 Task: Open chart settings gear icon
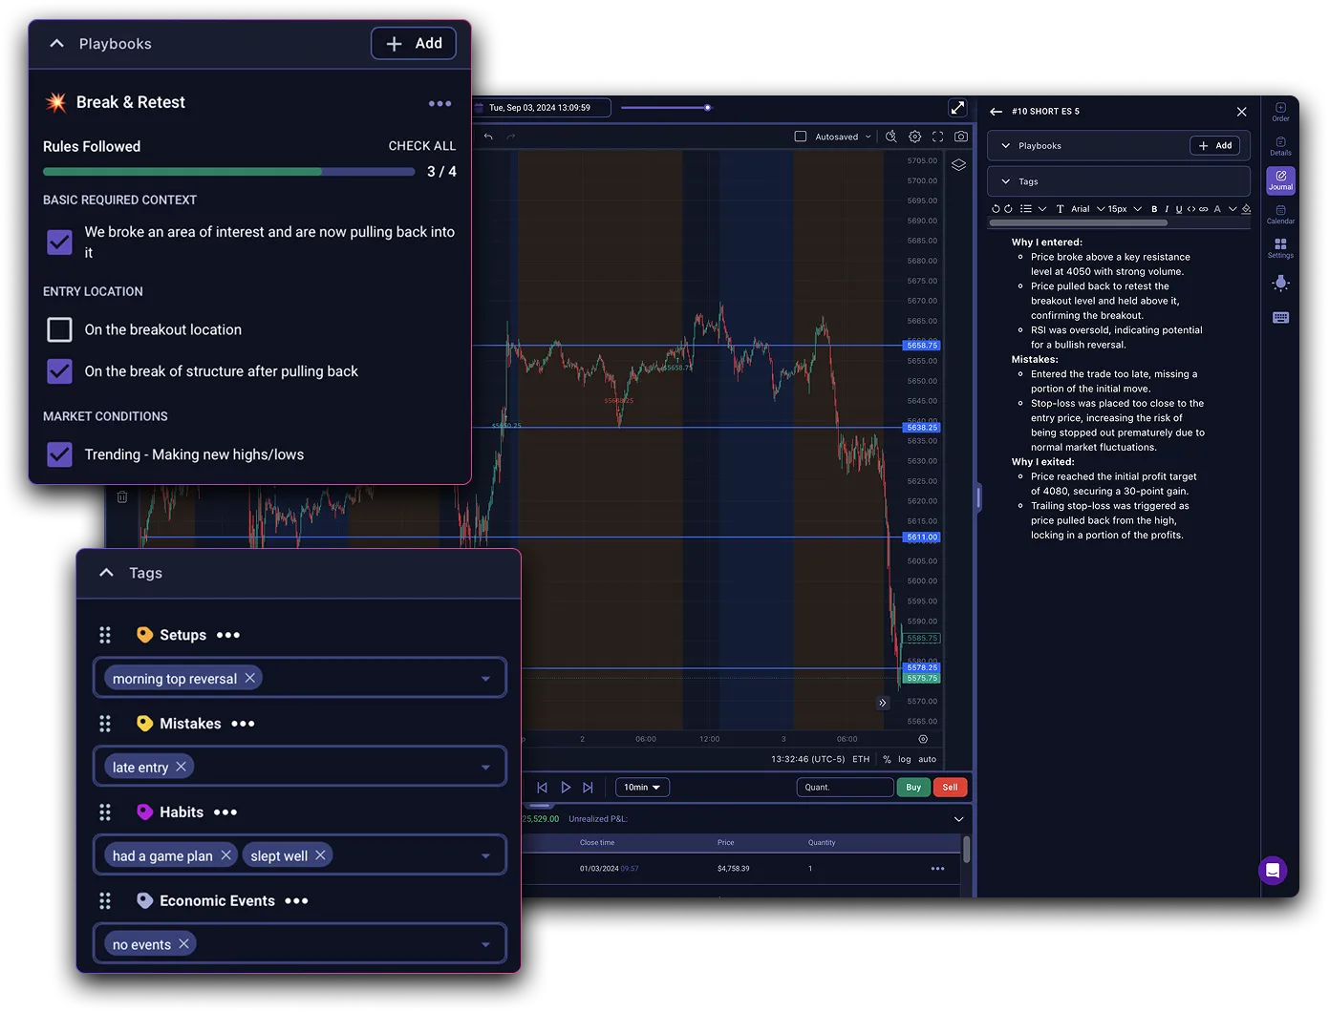[x=914, y=137]
